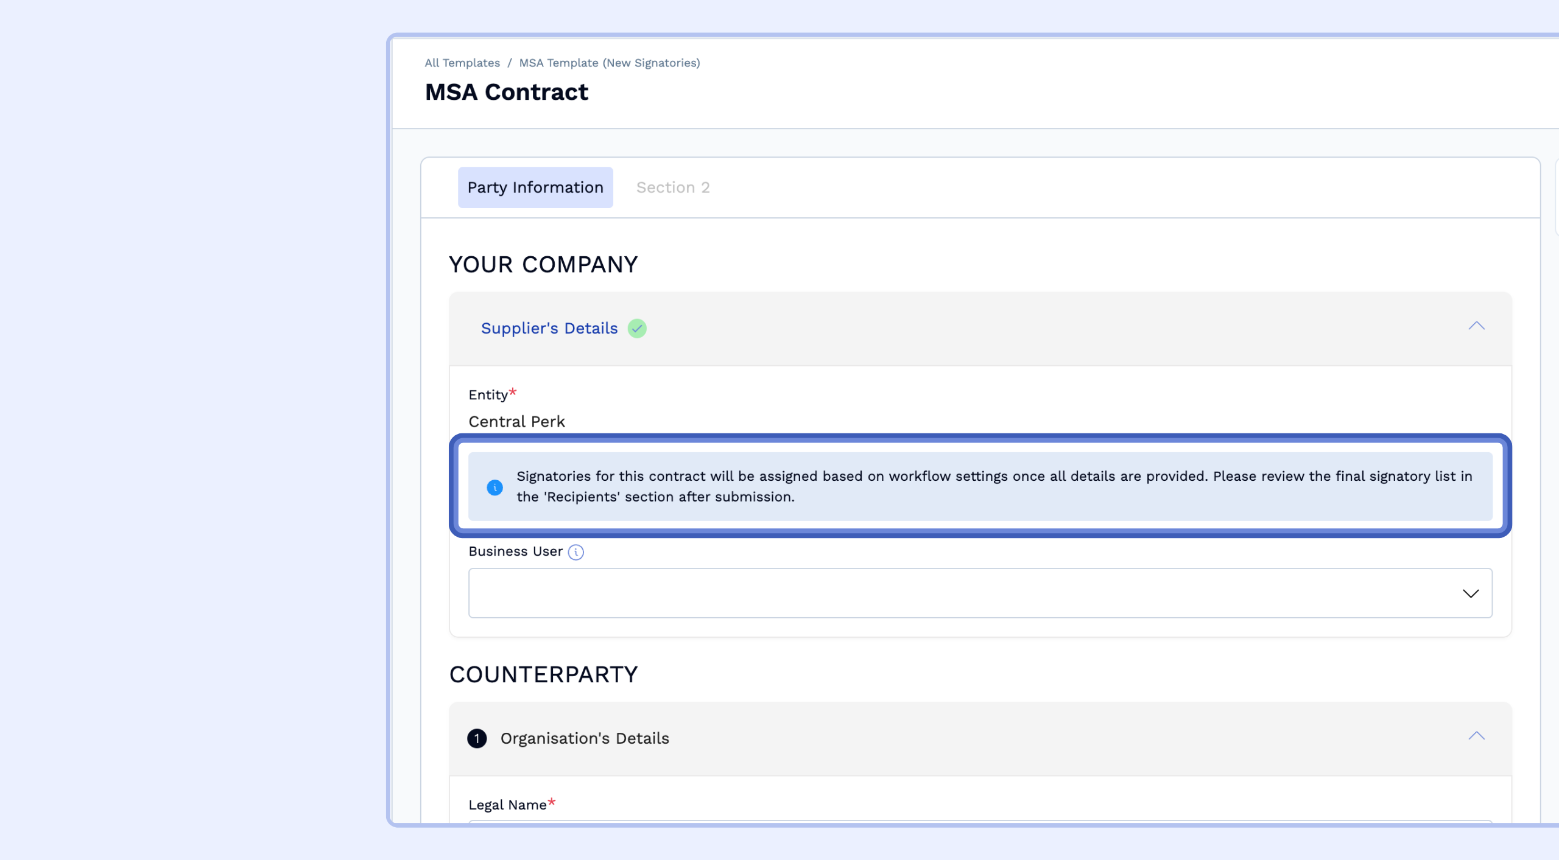The width and height of the screenshot is (1559, 860).
Task: Open the MSA Template (New Signatories) breadcrumb
Action: click(610, 63)
